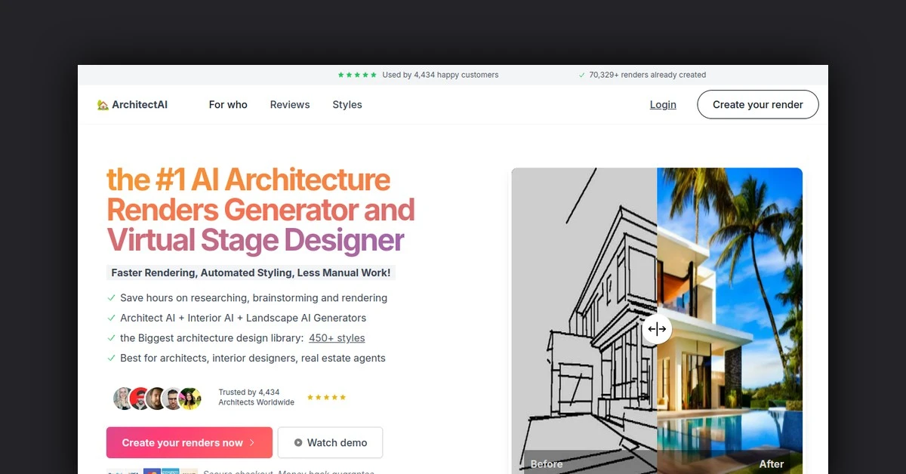Click the stars beside 'Trusted by 4,434'

coord(326,396)
